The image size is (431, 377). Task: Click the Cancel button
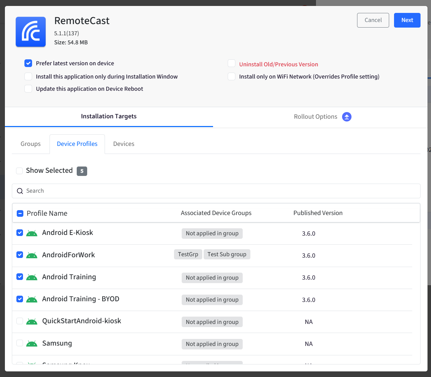(373, 20)
